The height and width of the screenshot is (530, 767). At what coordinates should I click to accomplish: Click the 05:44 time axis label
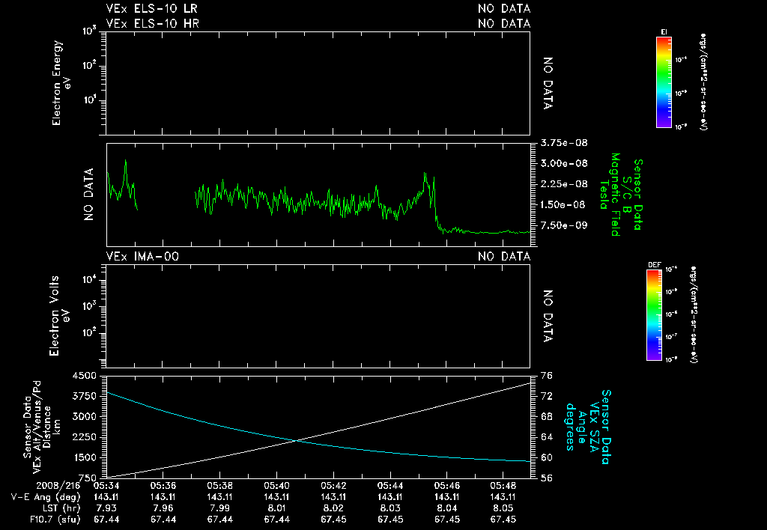pyautogui.click(x=389, y=486)
